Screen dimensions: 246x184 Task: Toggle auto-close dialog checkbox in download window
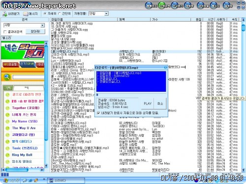coord(98,113)
